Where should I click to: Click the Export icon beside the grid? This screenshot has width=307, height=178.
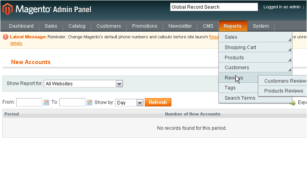tap(293, 103)
